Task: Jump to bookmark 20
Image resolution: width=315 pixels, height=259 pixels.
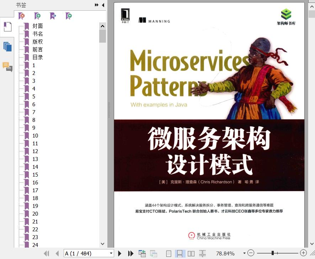Action: [x=35, y=214]
